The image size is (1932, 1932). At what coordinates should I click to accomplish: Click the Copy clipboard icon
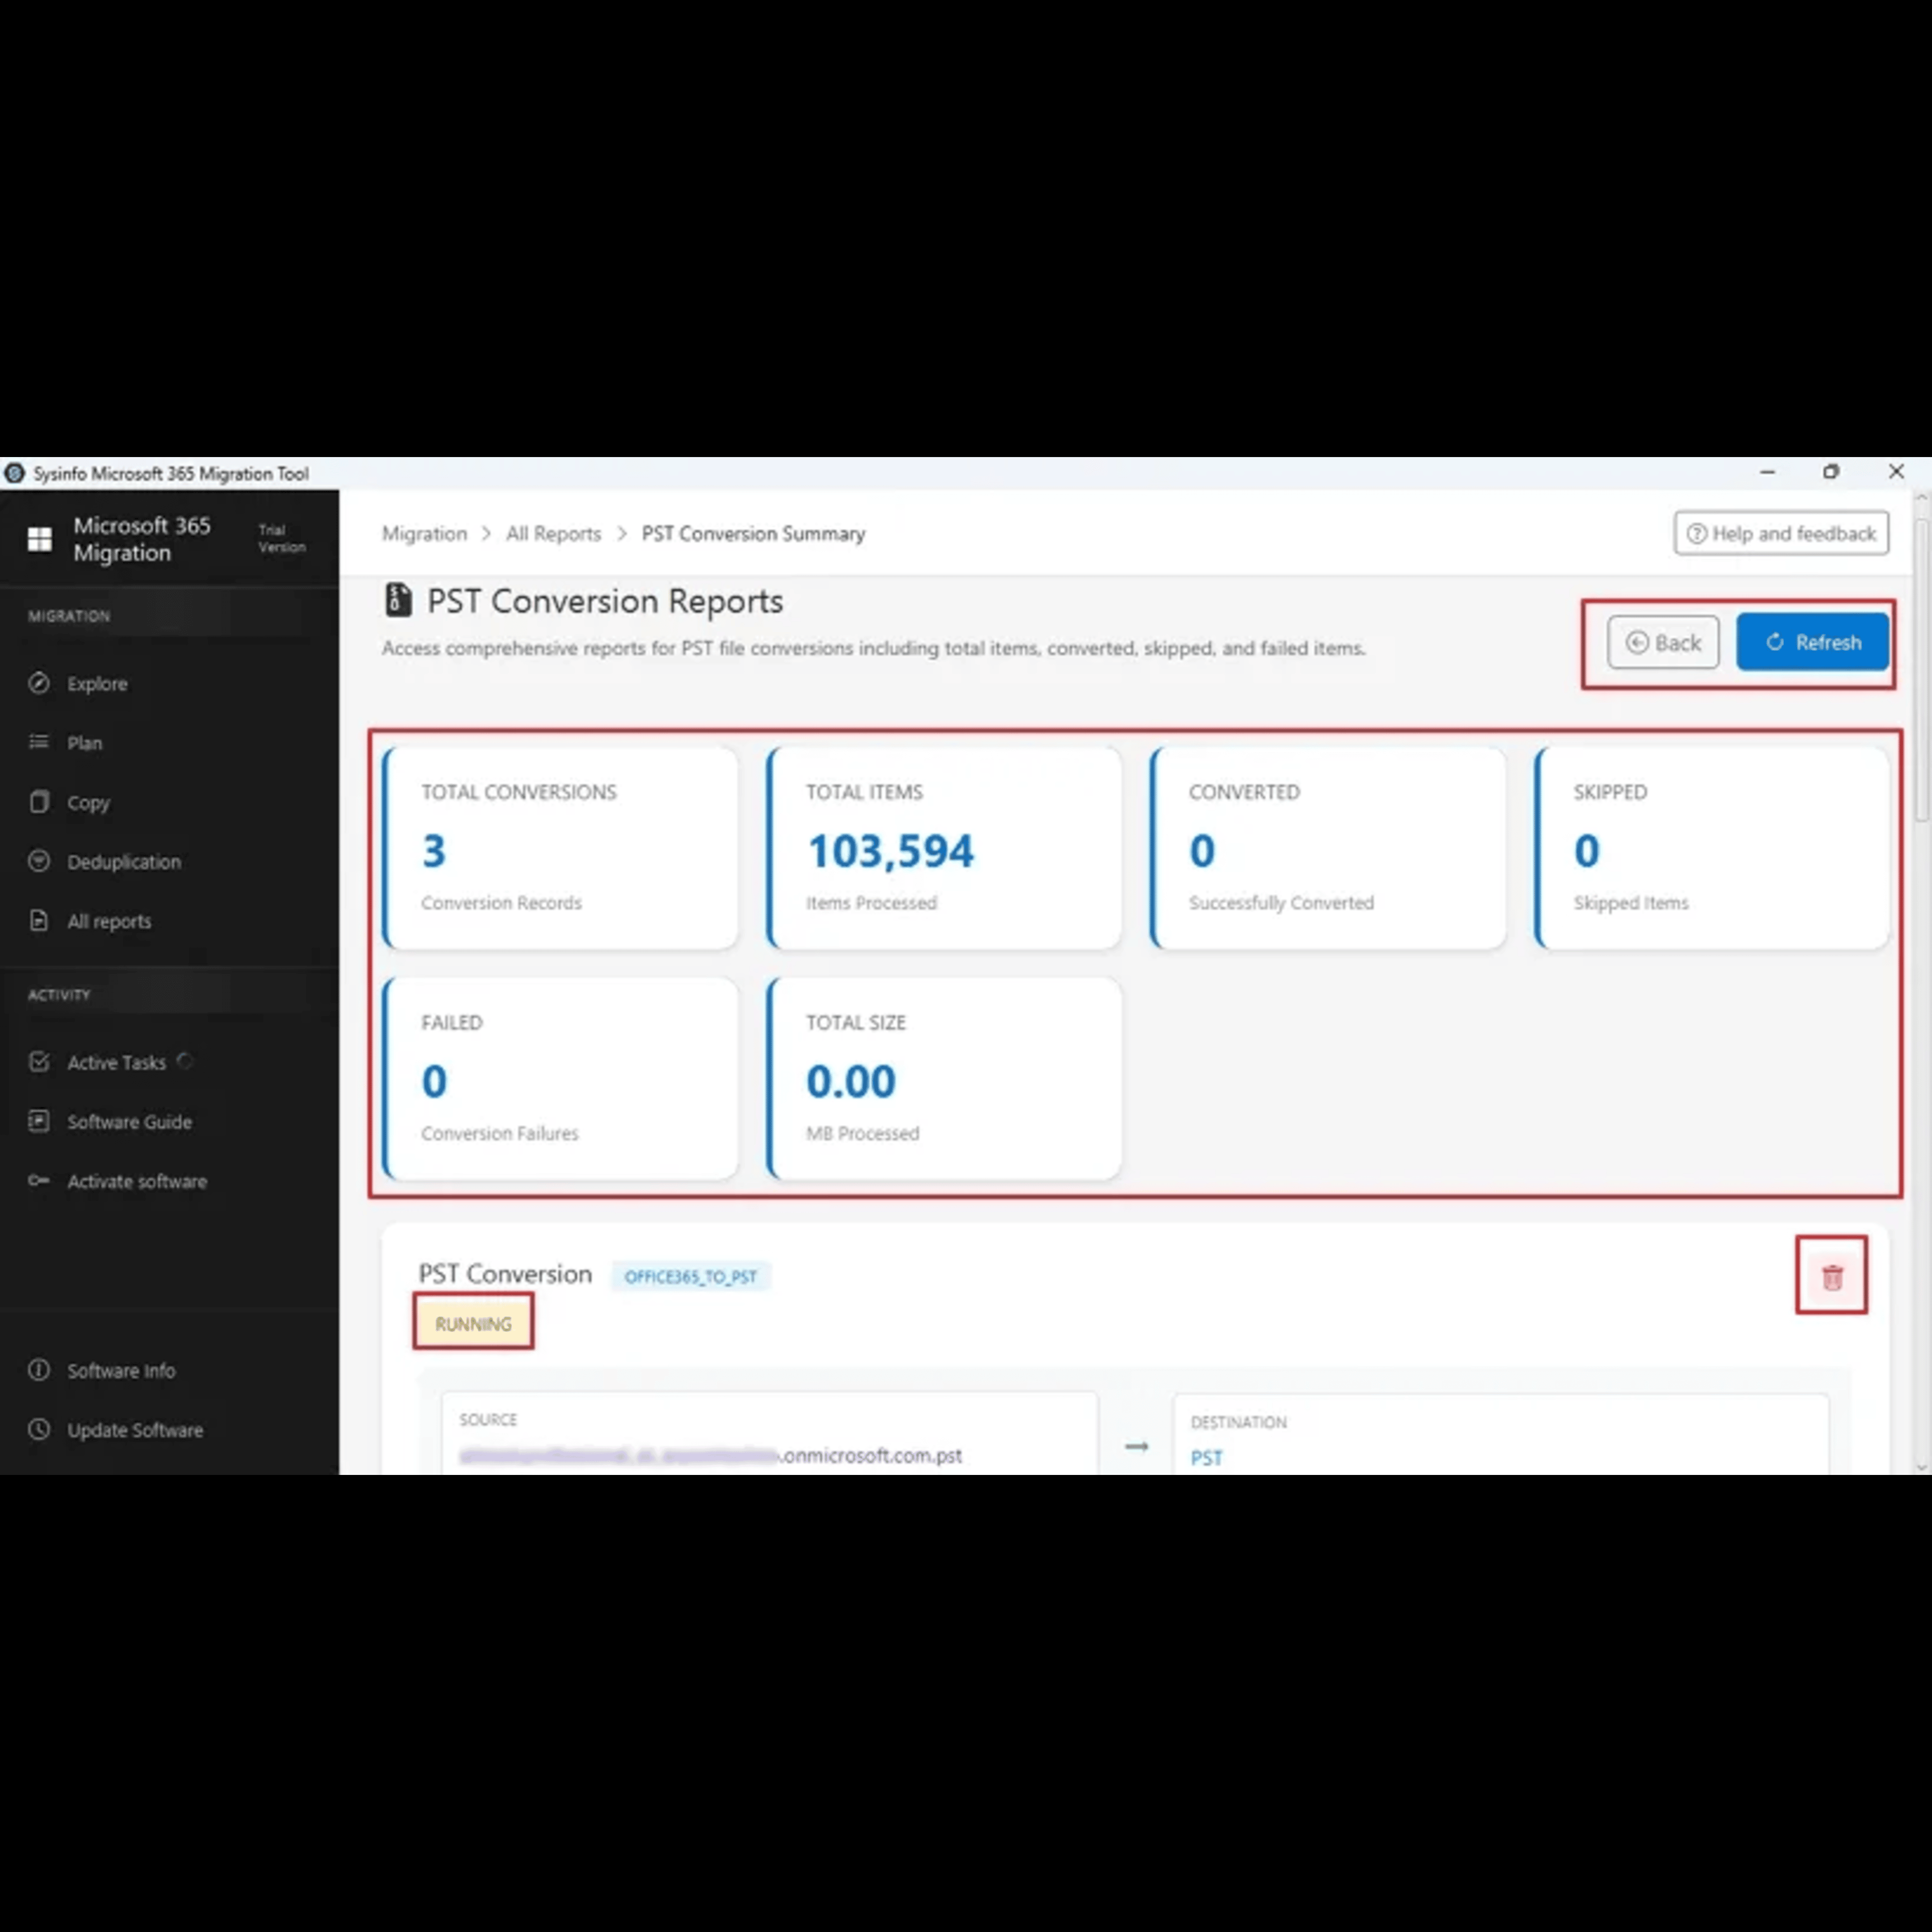coord(39,802)
